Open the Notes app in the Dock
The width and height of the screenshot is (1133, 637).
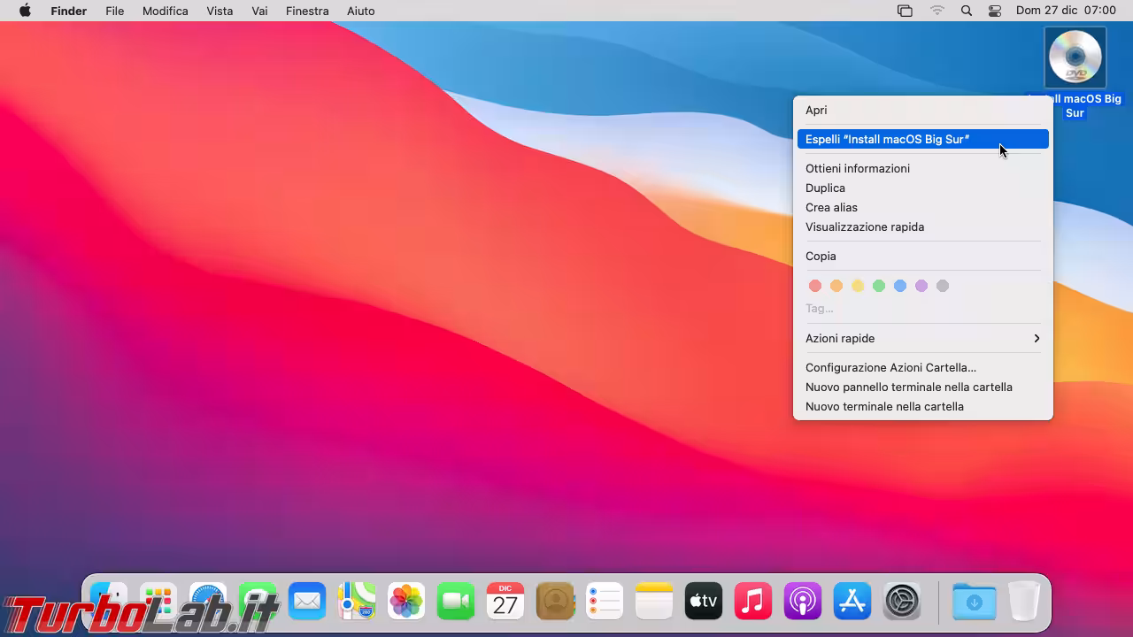coord(654,602)
